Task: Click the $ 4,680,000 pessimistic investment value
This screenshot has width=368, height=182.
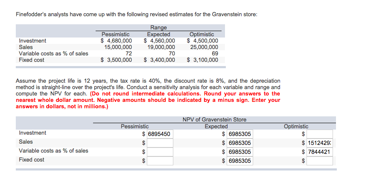Action: coord(116,41)
